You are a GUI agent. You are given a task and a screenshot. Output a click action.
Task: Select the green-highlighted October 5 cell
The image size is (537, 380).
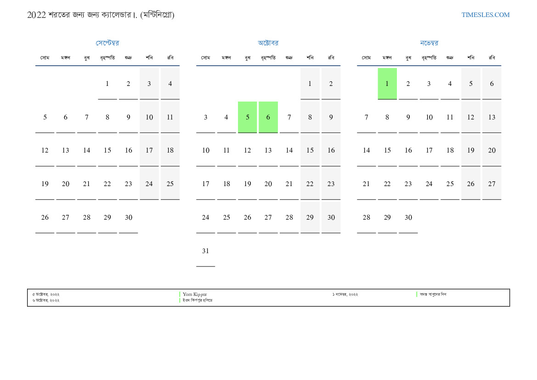tap(247, 117)
